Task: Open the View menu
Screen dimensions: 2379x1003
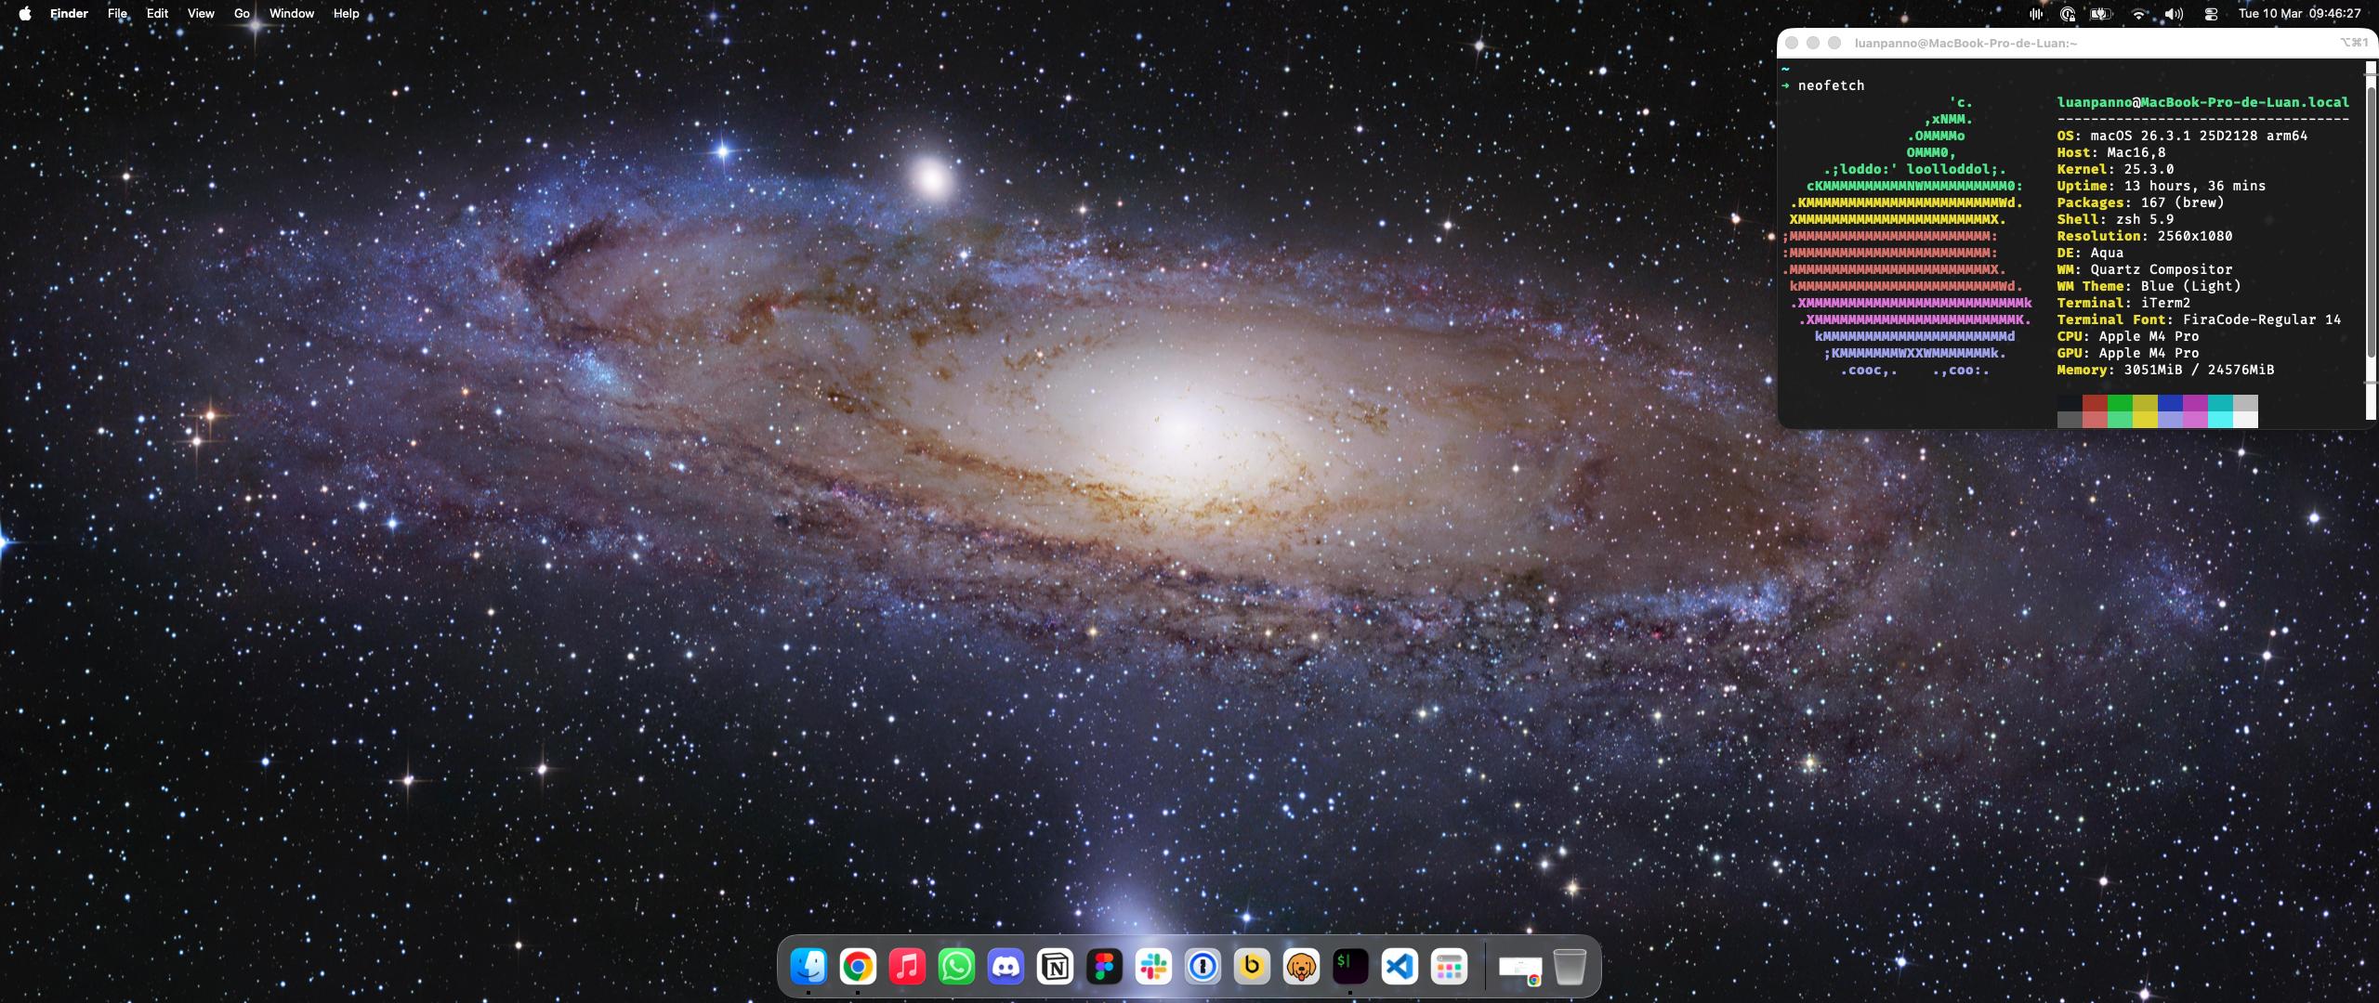Action: pyautogui.click(x=201, y=14)
